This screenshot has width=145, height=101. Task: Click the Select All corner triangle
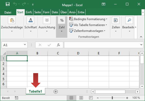pyautogui.click(x=4, y=53)
